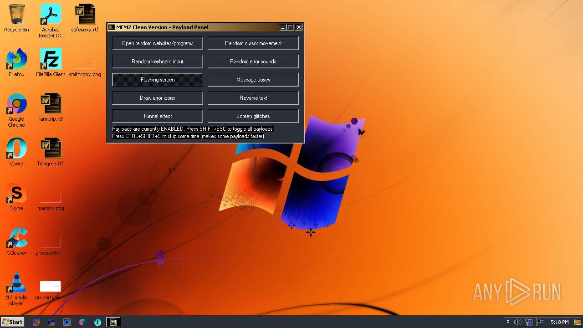This screenshot has height=328, width=583.
Task: Select VLC media player shortcut
Action: coord(16,289)
